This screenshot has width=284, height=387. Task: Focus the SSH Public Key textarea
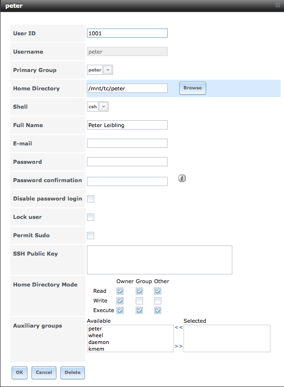pyautogui.click(x=159, y=259)
